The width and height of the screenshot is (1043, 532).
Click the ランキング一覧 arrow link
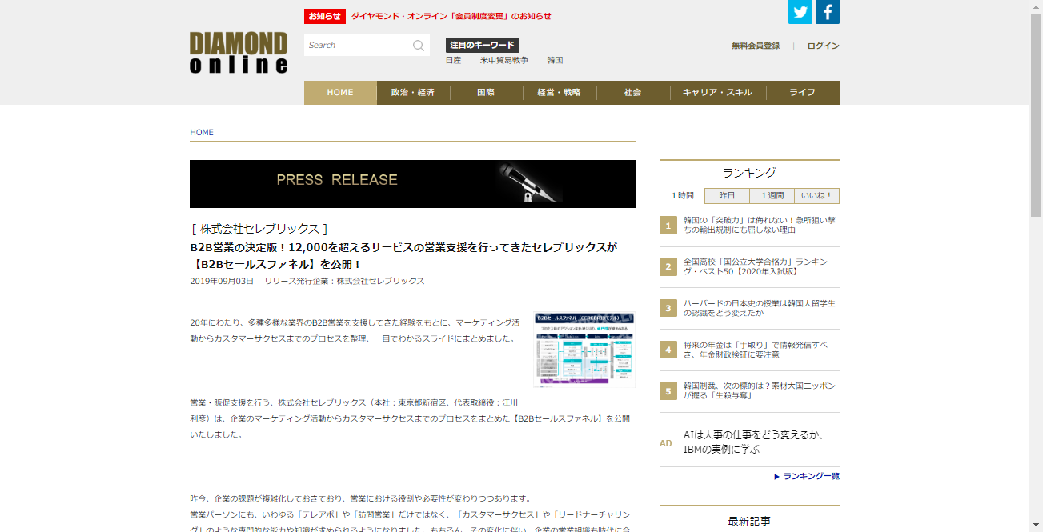coord(807,477)
